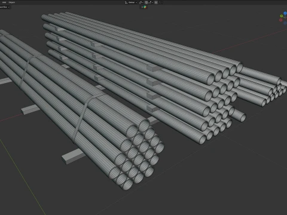The height and width of the screenshot is (215, 287).
Task: Open proportional editing falloff dropdown
Action: tap(160, 2)
